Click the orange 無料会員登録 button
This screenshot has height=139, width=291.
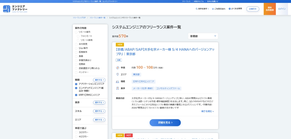[x=270, y=9]
